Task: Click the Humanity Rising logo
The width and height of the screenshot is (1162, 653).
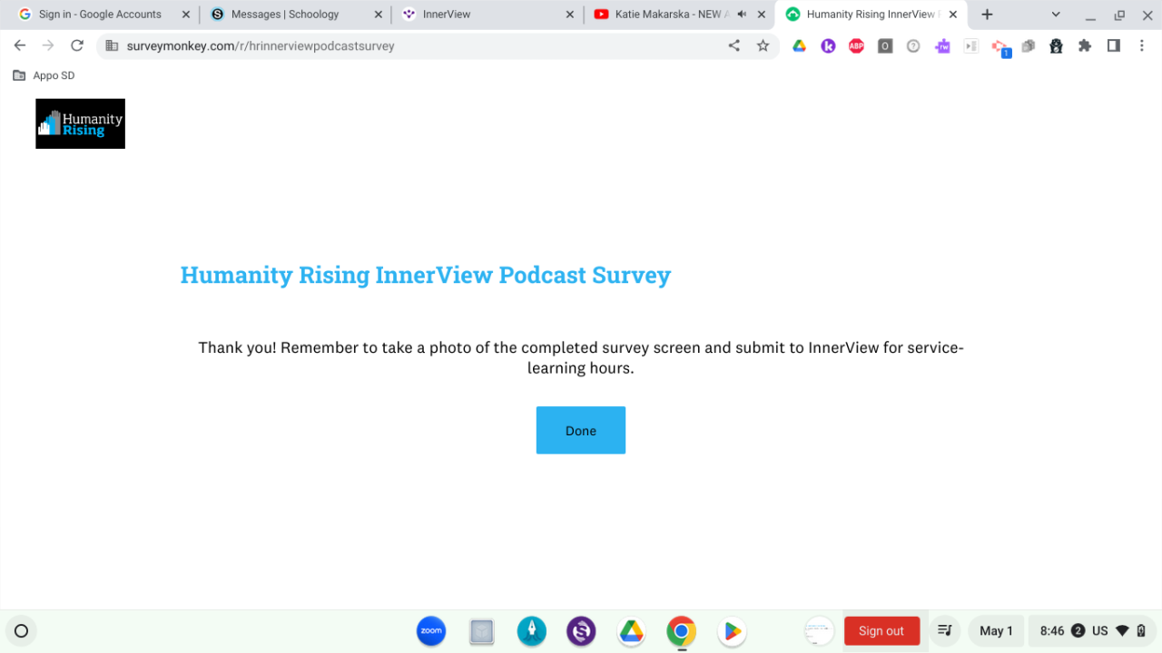Action: [x=80, y=123]
